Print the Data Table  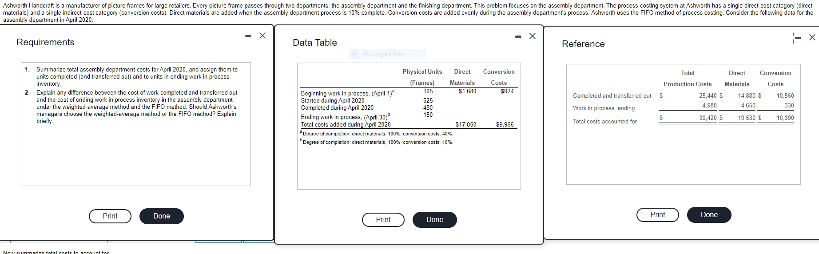tap(383, 220)
